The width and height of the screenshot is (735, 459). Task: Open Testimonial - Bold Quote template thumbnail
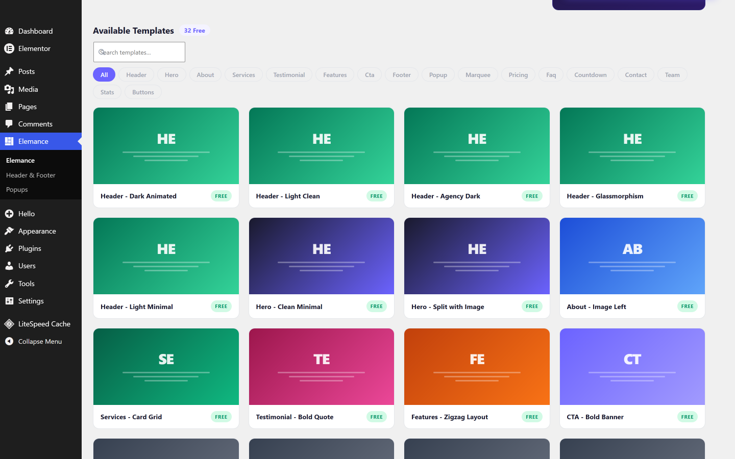coord(322,367)
